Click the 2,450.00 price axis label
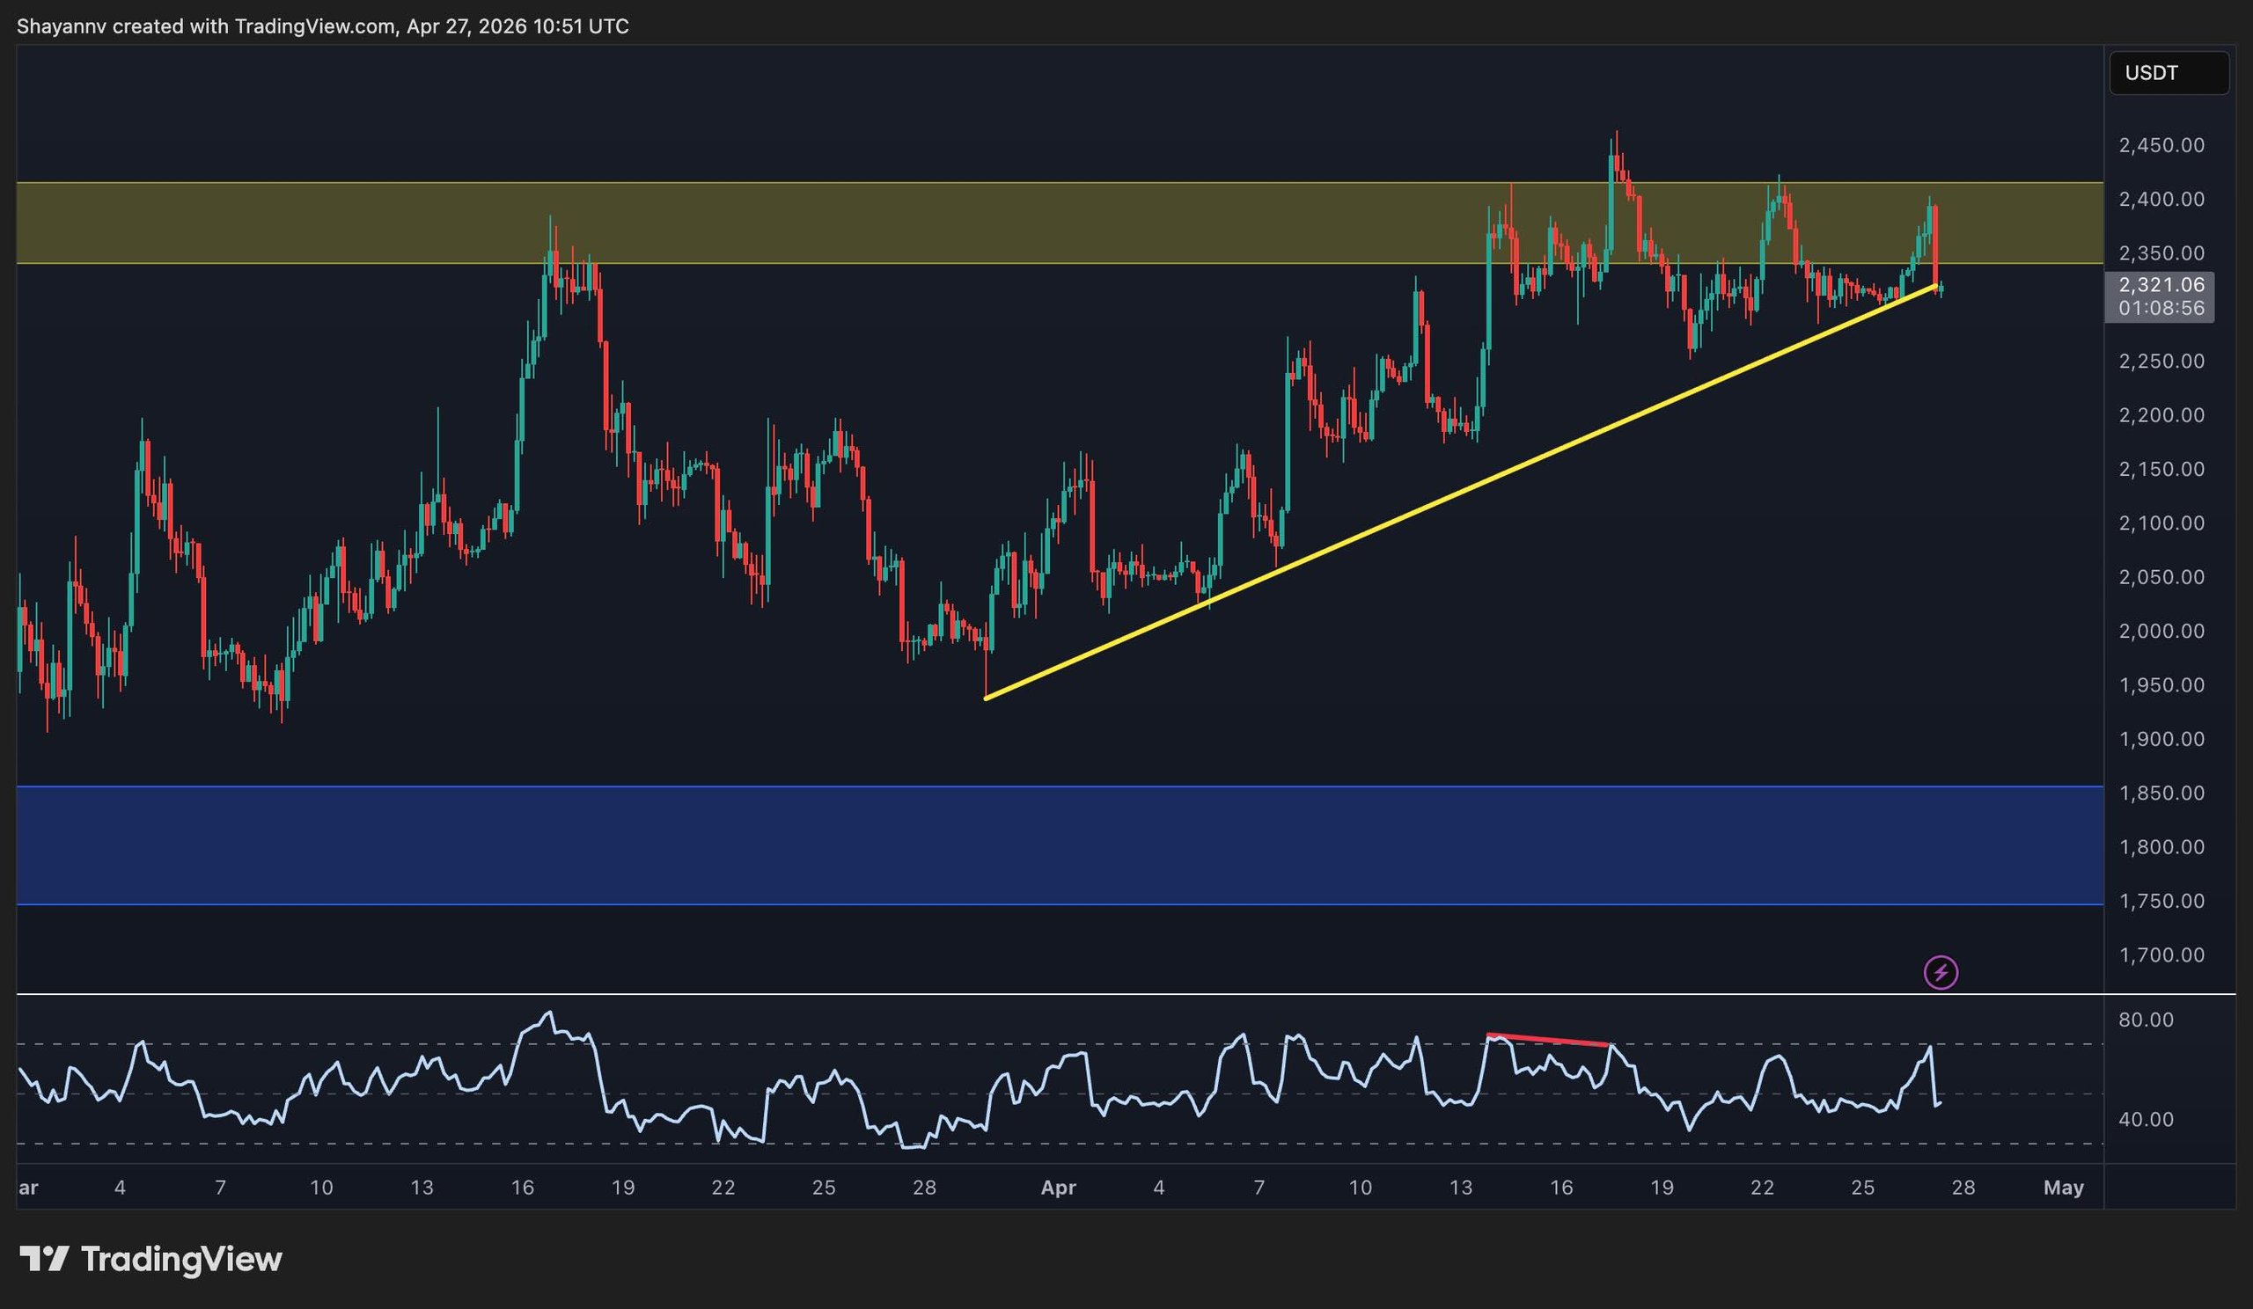2253x1309 pixels. pos(2160,146)
